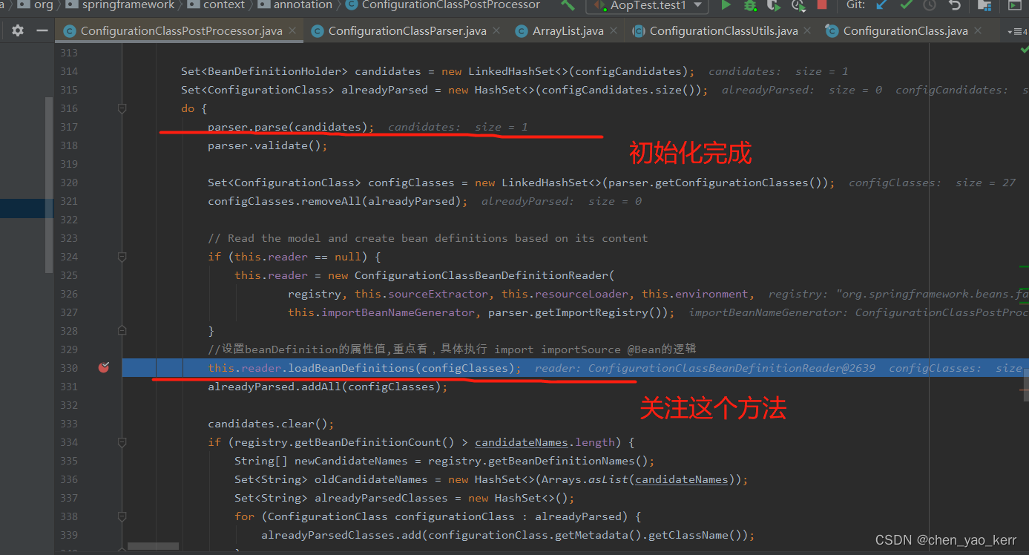The width and height of the screenshot is (1029, 555).
Task: Stop the running process with red square
Action: click(x=822, y=5)
